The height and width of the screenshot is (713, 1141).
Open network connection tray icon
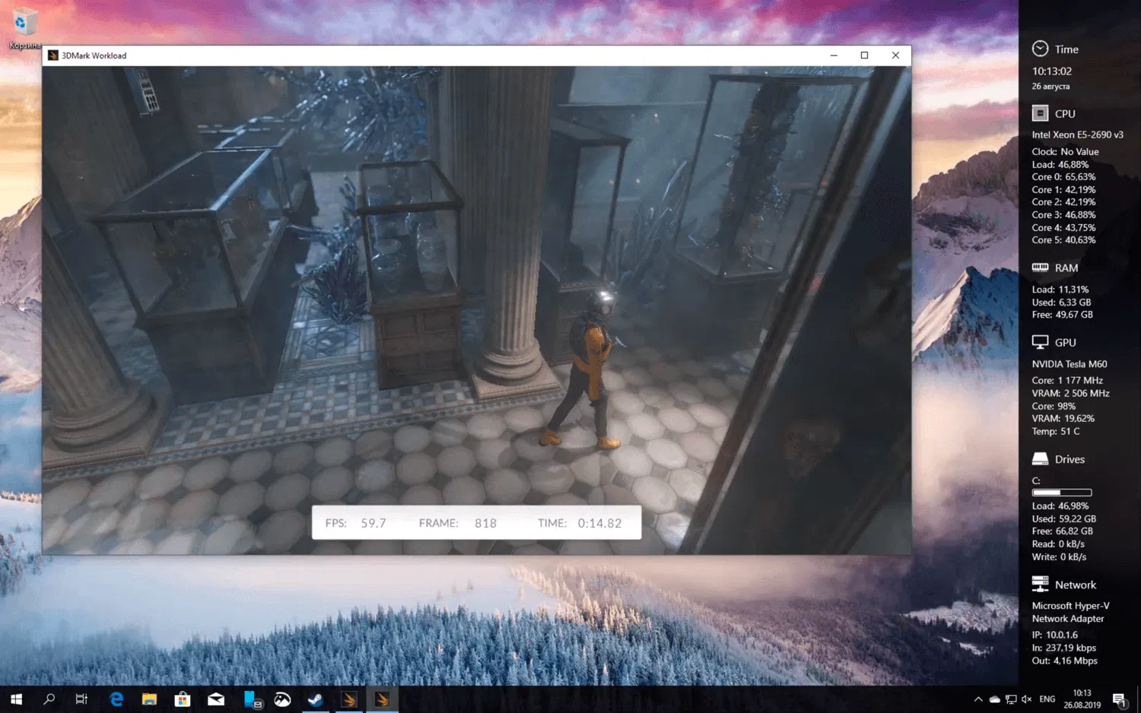[x=1011, y=699]
